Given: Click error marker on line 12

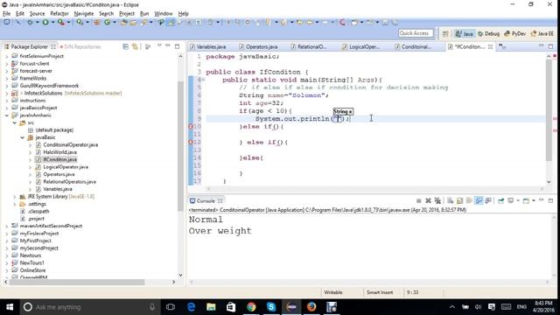Looking at the screenshot, I should (x=191, y=142).
